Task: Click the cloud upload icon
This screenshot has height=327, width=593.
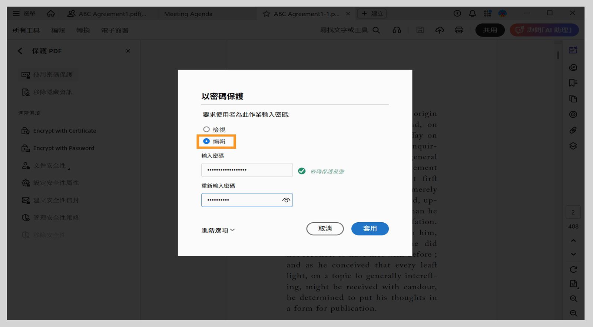Action: (x=440, y=30)
